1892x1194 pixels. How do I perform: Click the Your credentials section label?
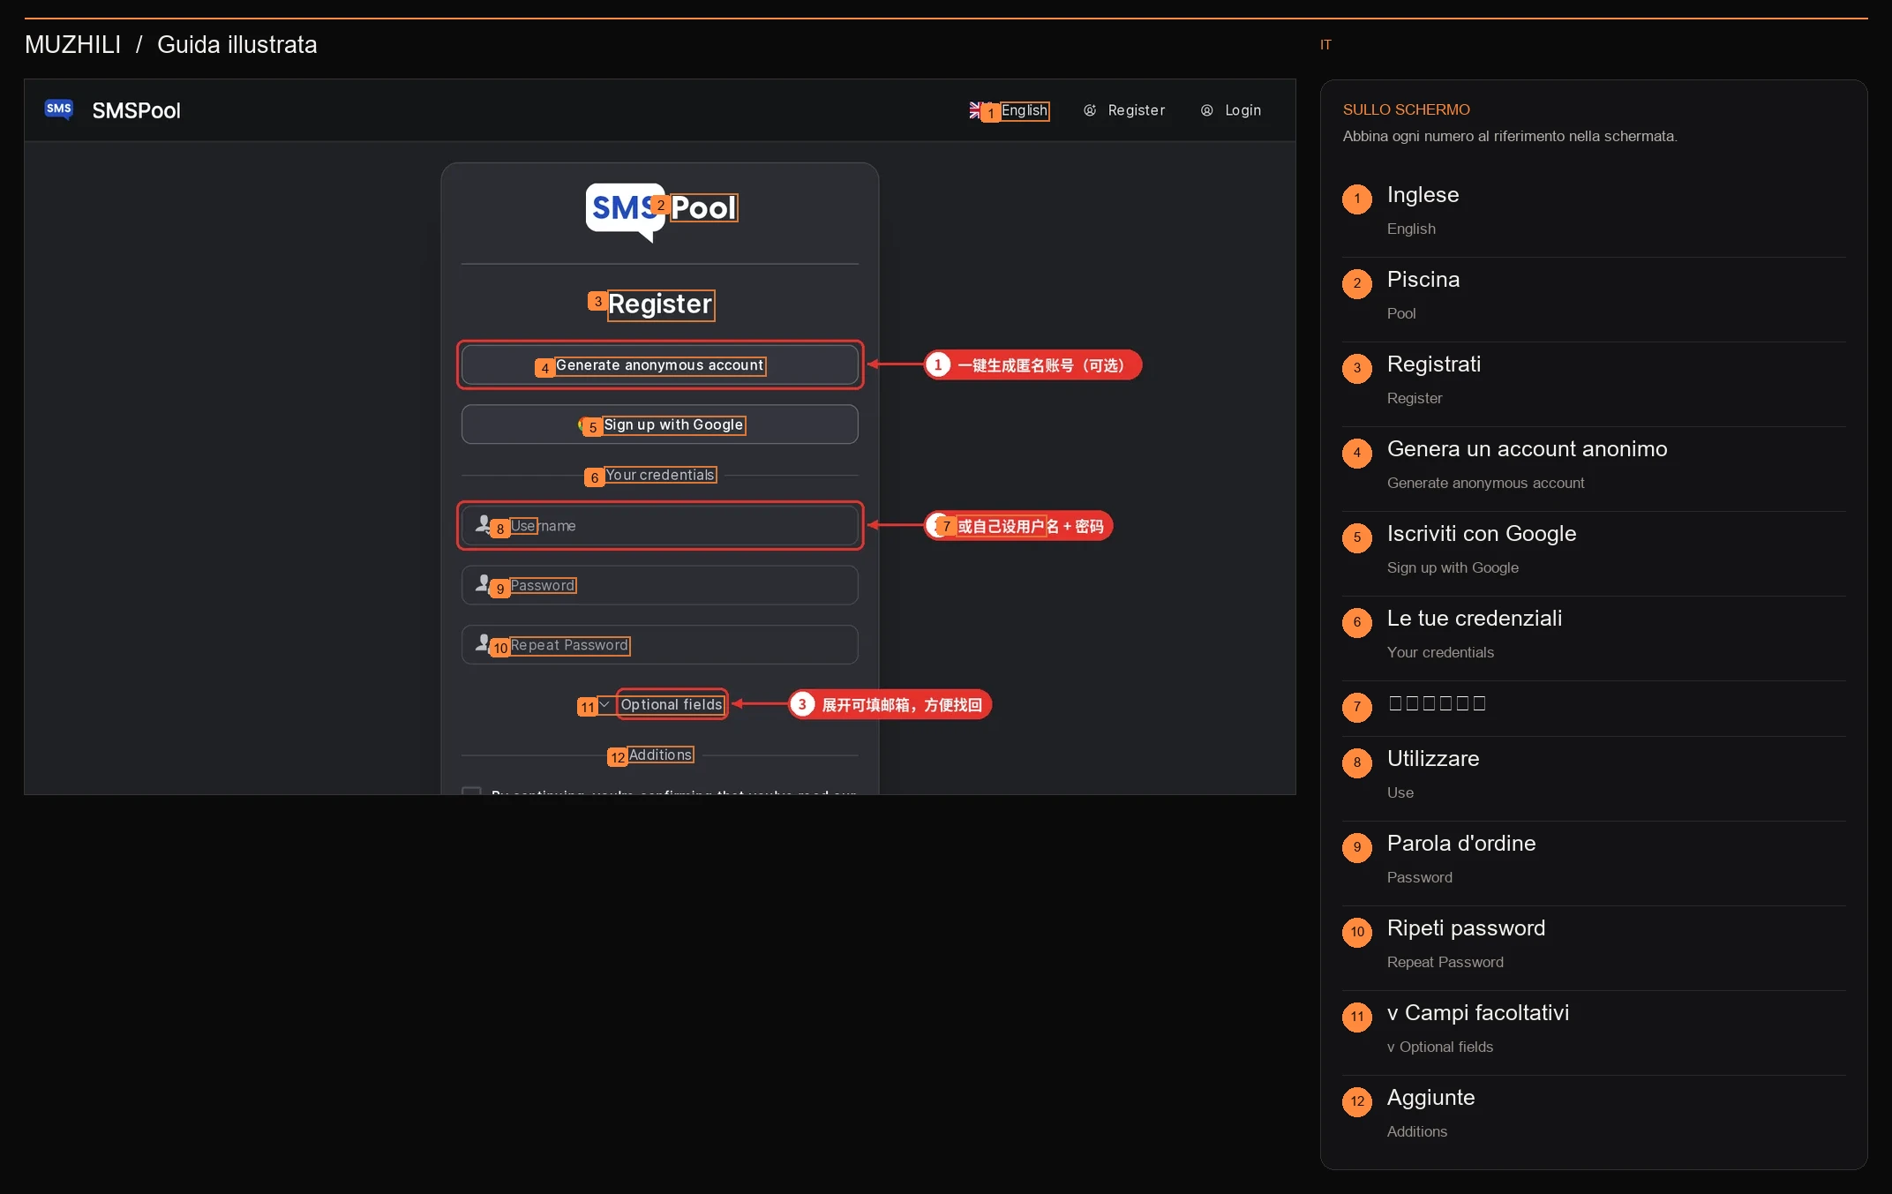pos(660,475)
